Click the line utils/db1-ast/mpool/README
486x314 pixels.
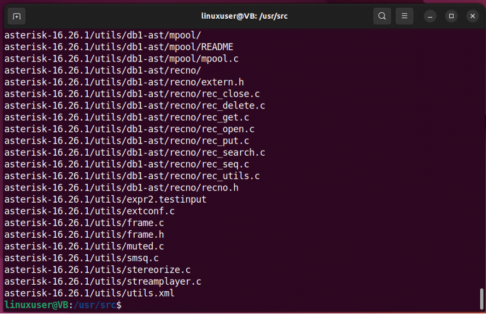[x=119, y=47]
